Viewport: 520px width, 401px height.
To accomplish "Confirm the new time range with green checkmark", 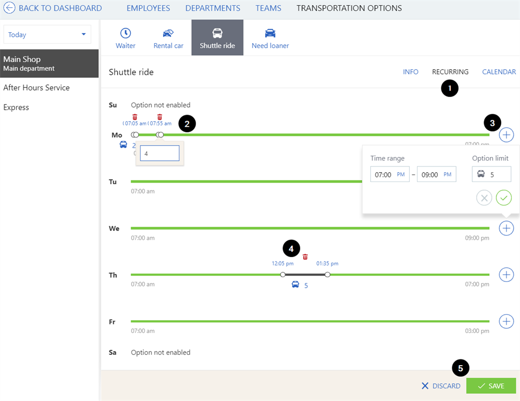I will pyautogui.click(x=503, y=198).
